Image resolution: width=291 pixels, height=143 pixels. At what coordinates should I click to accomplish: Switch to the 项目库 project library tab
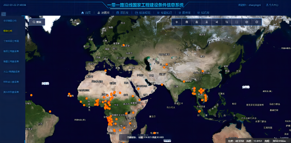(122, 13)
